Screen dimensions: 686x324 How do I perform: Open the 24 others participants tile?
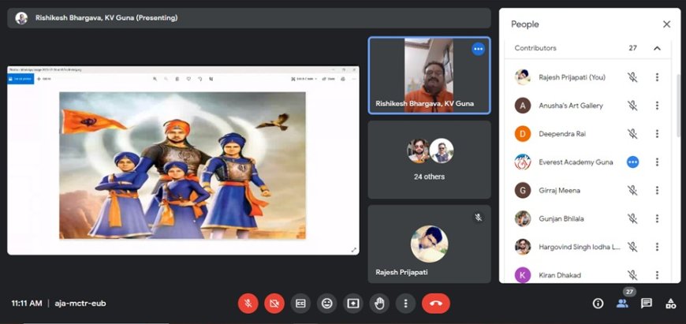pos(429,160)
